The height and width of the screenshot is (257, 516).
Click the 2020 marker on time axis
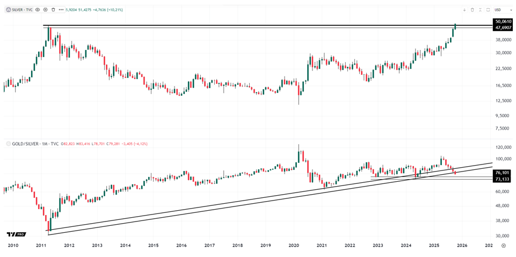pyautogui.click(x=294, y=246)
